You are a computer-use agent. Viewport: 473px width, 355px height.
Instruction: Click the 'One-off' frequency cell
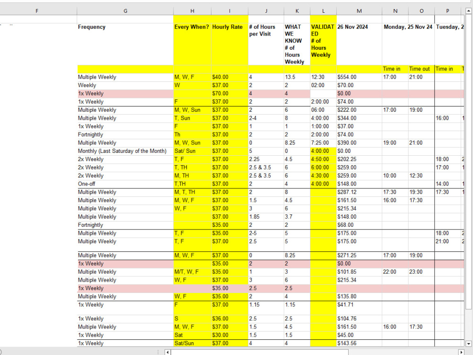[x=125, y=184]
